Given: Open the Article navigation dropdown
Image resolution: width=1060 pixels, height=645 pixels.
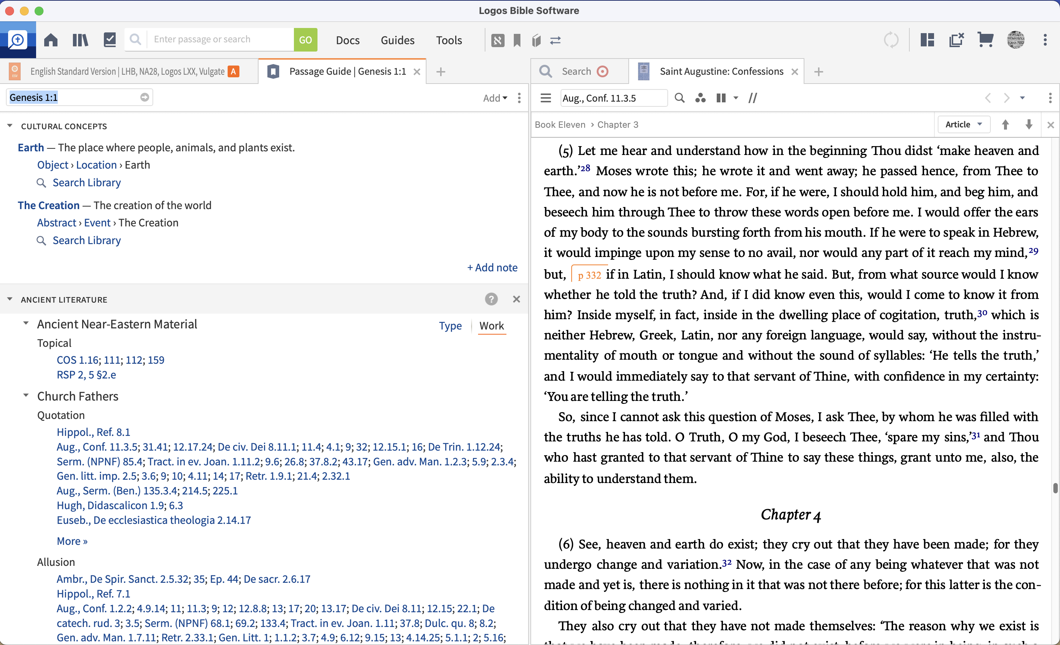Looking at the screenshot, I should click(x=964, y=124).
